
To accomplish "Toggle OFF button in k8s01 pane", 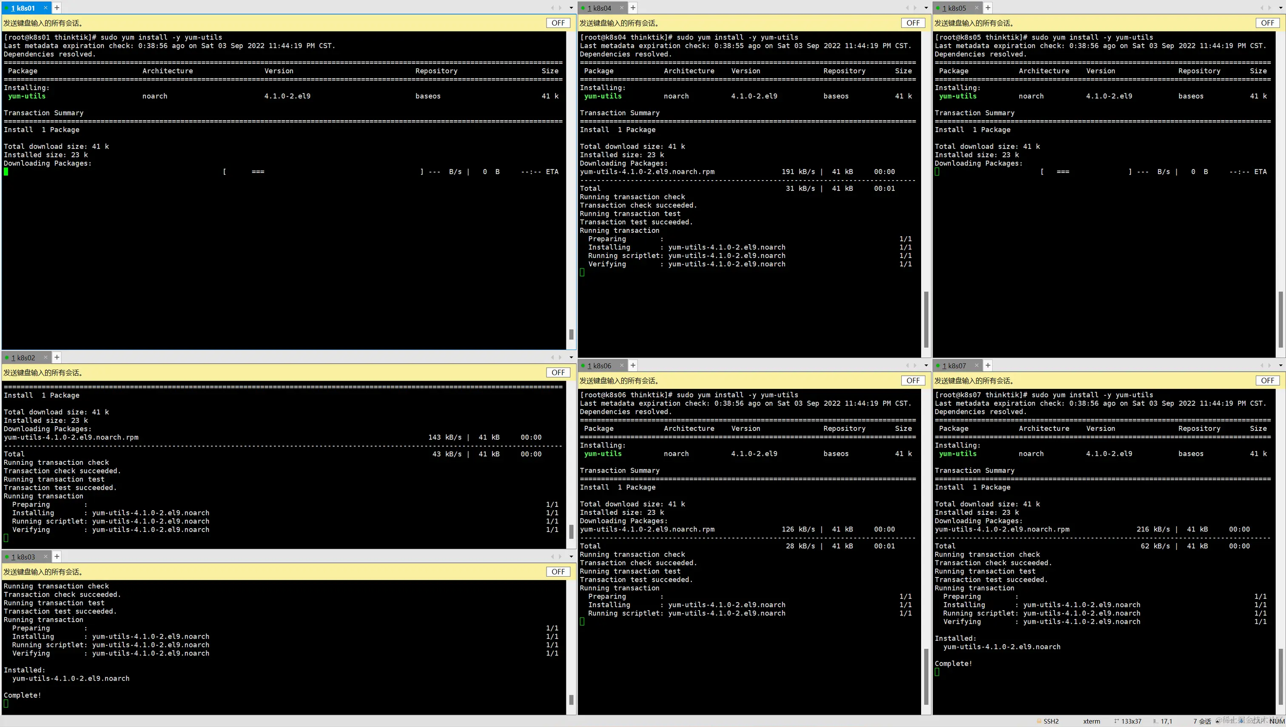I will (558, 23).
